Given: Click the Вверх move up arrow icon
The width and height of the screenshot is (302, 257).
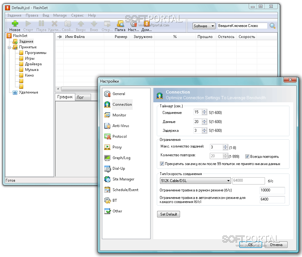Looking at the screenshot, I should [81, 24].
